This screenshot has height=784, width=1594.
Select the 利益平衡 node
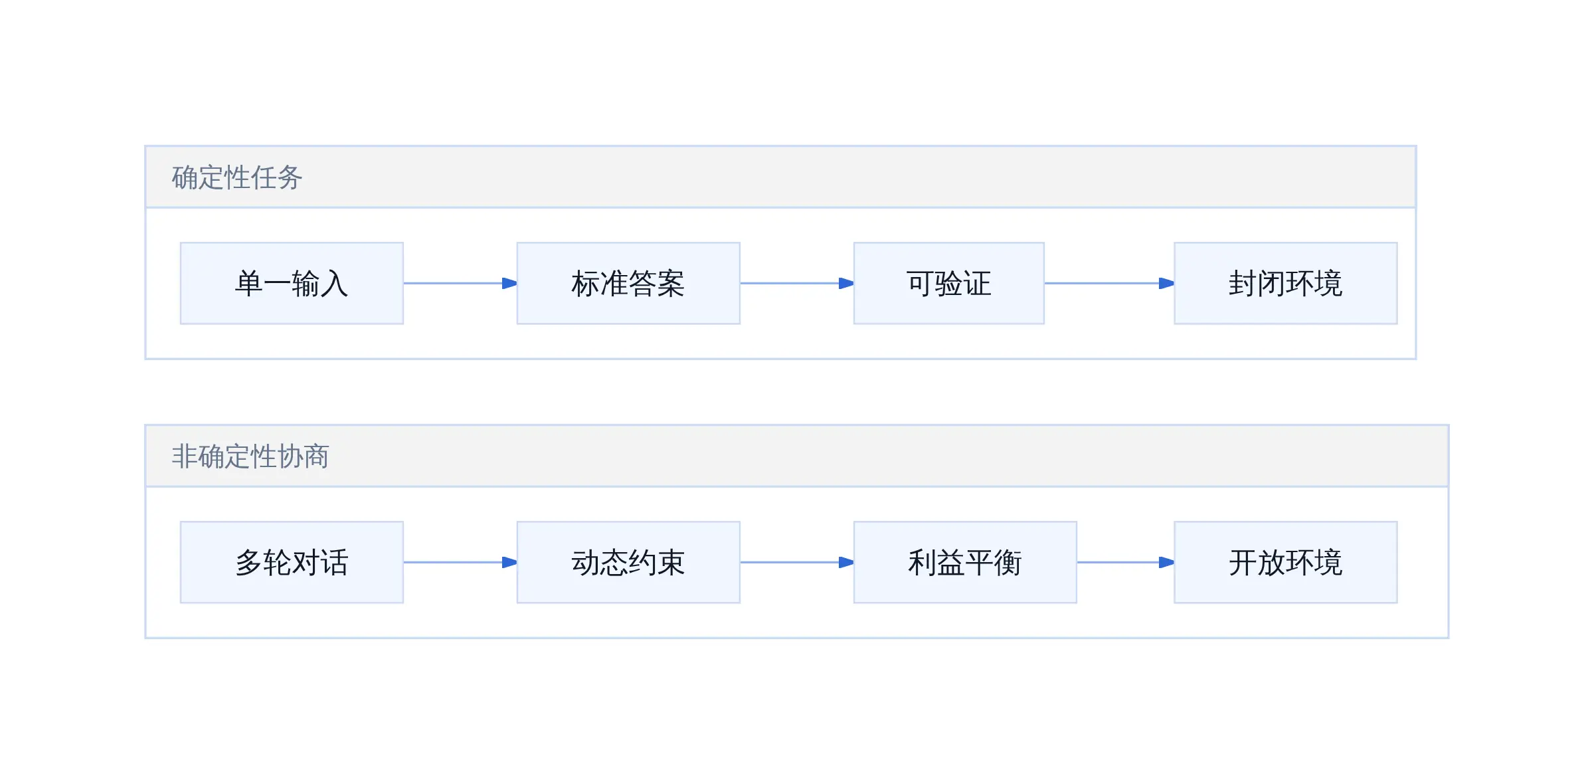(965, 562)
